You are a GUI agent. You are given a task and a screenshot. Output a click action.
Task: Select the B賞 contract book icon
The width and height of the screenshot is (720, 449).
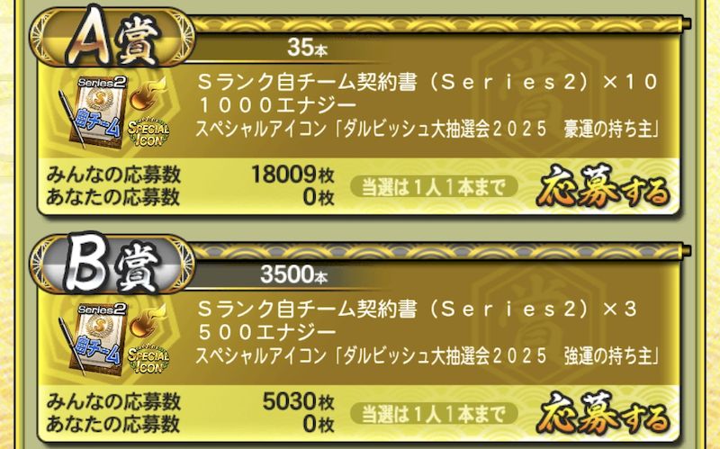tap(92, 339)
